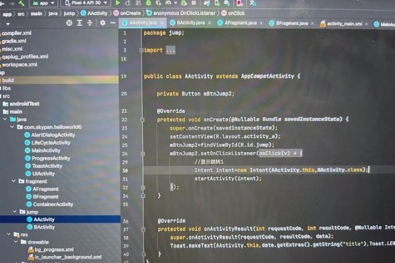Click jump in the breadcrumb bar
Viewport: 395px width, 263px height.
[69, 14]
